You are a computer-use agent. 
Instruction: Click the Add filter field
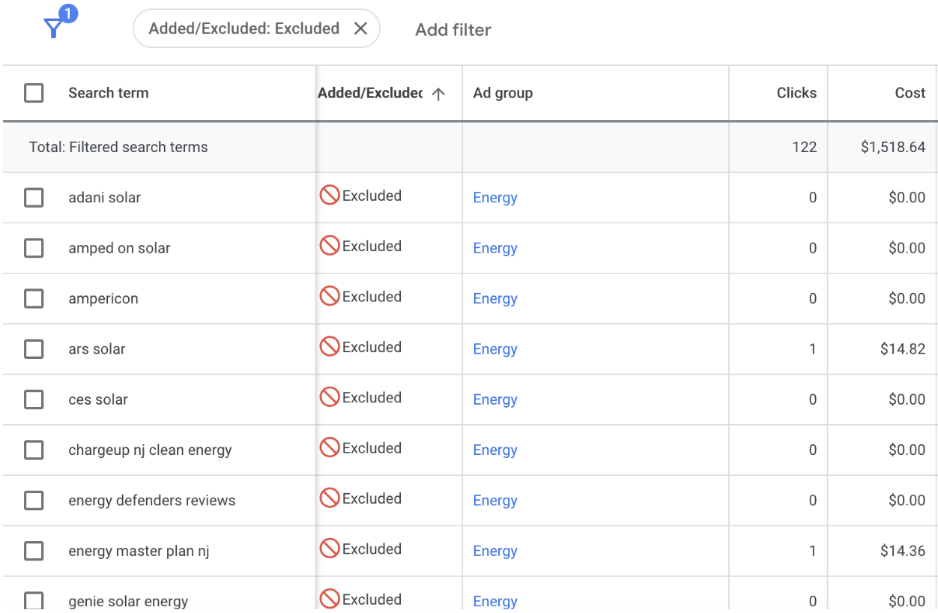tap(453, 30)
